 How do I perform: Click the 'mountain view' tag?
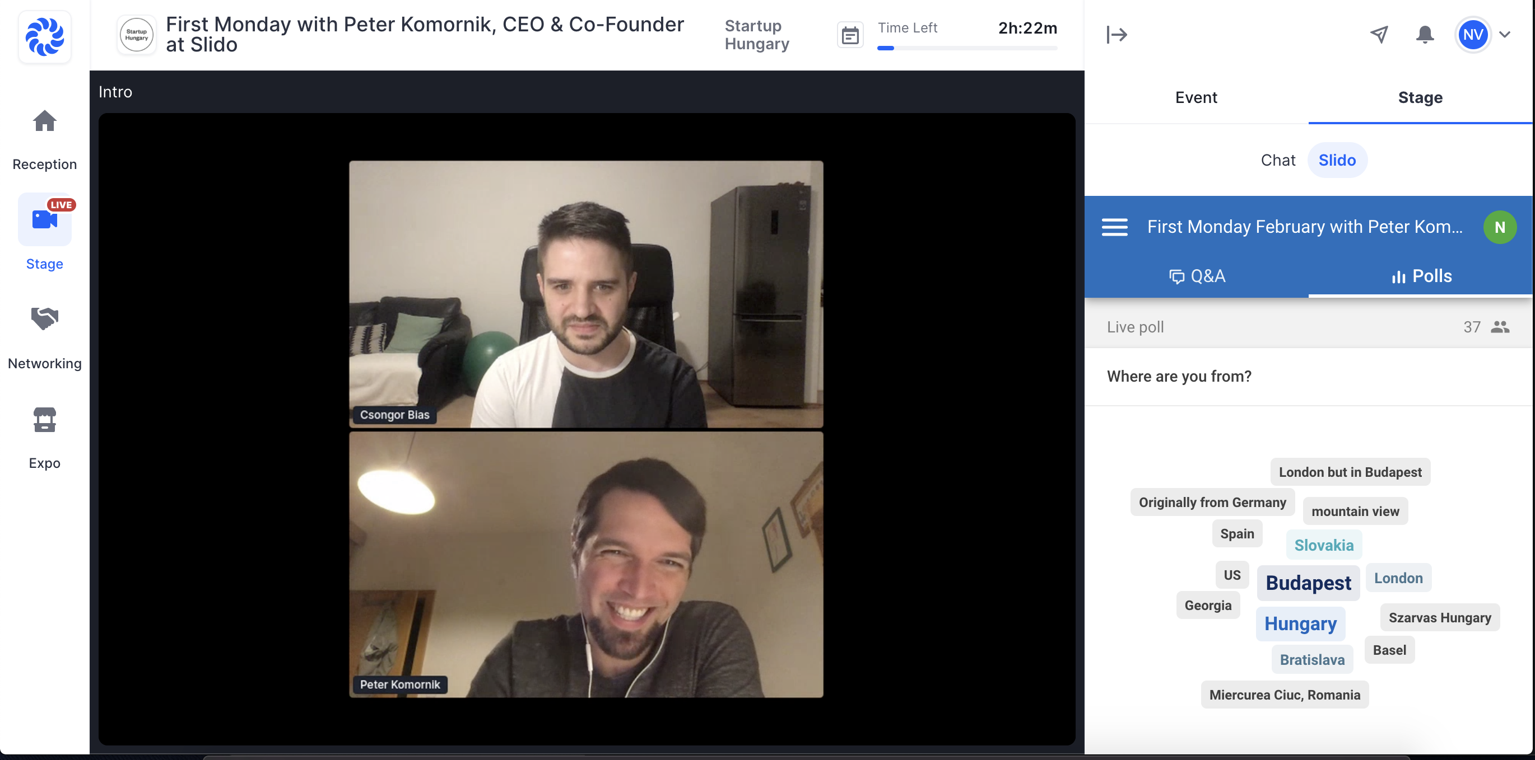[x=1355, y=511]
